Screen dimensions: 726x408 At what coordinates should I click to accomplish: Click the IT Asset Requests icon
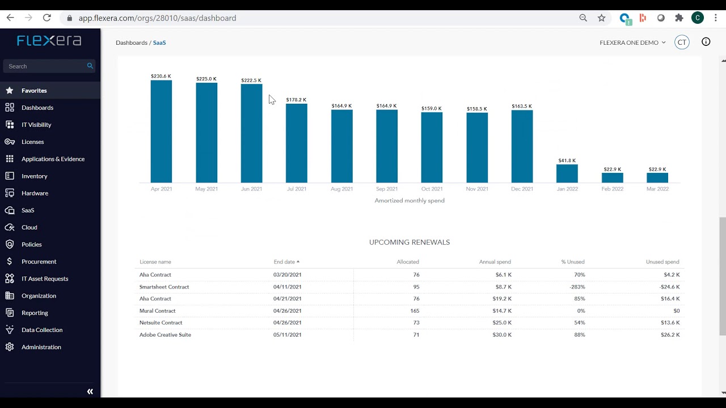click(10, 278)
